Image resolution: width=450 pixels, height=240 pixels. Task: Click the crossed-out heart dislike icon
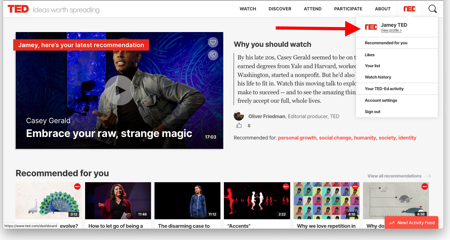213,55
